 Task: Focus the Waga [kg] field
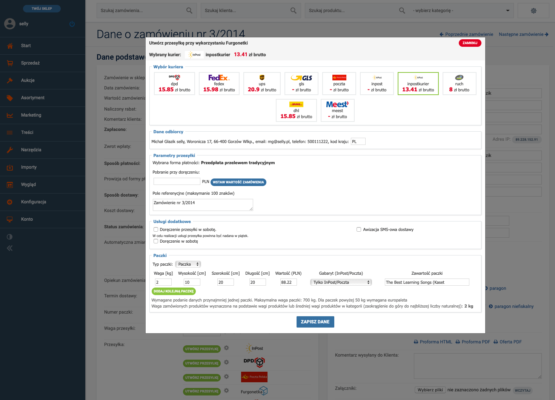pos(163,282)
